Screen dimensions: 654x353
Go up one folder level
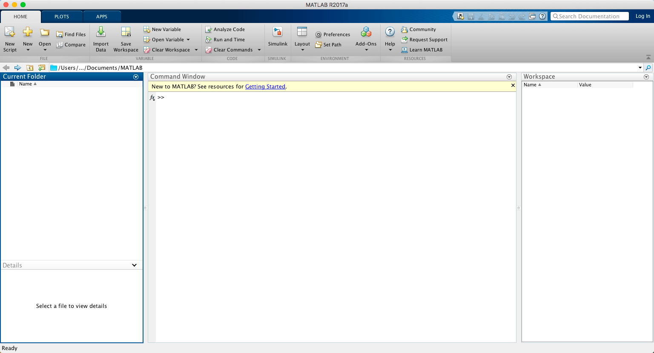tap(30, 68)
